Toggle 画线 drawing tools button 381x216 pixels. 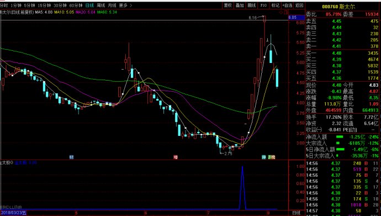252,6
